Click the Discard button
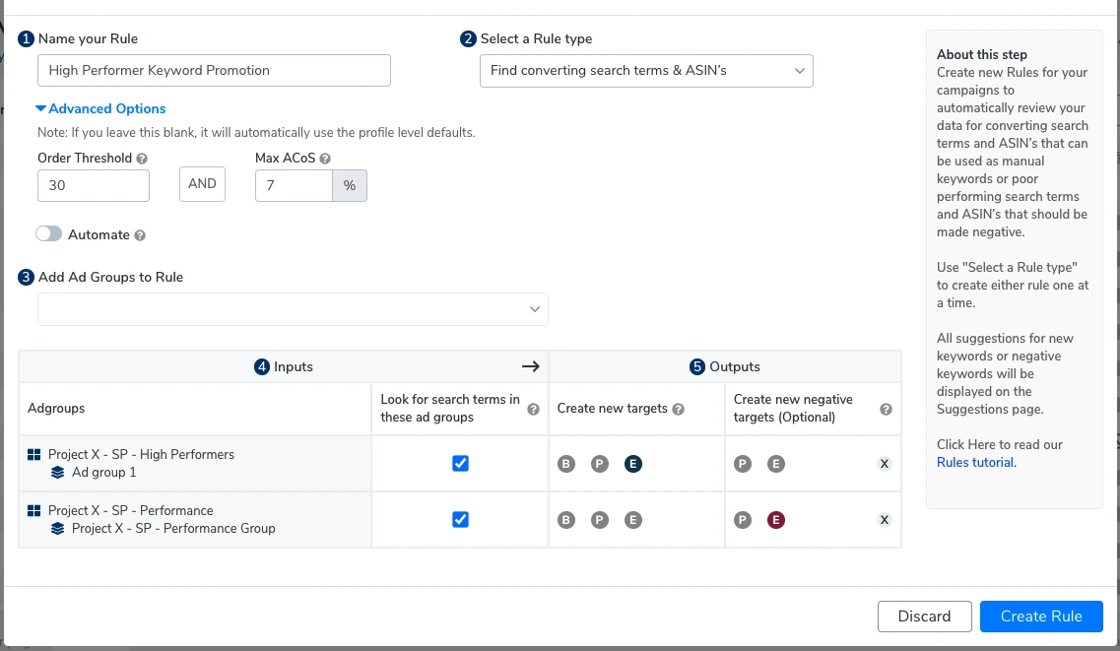This screenshot has width=1120, height=651. coord(924,617)
